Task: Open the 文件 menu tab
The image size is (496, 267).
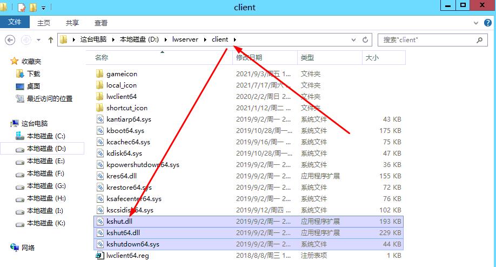Action: [15, 22]
